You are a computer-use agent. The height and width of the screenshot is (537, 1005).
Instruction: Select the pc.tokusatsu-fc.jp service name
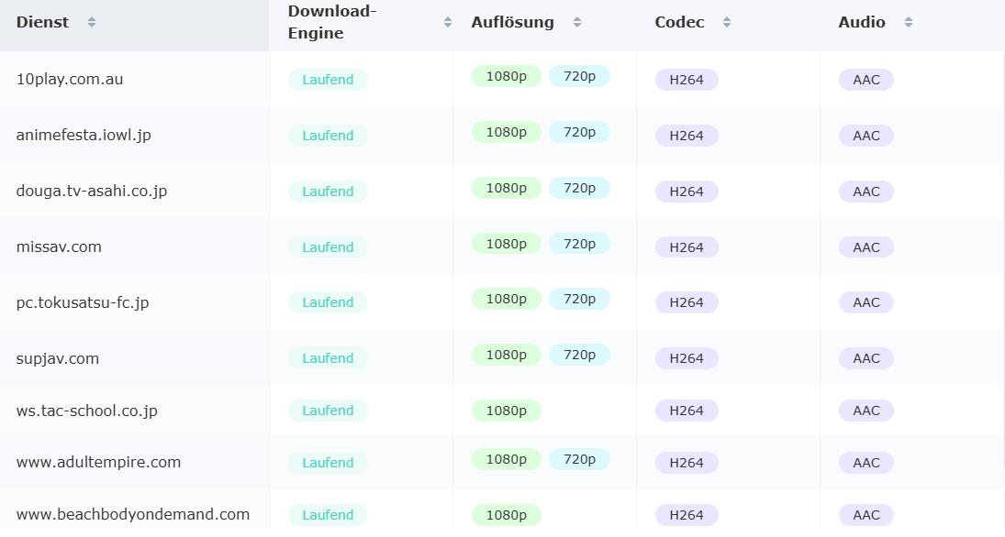point(82,302)
